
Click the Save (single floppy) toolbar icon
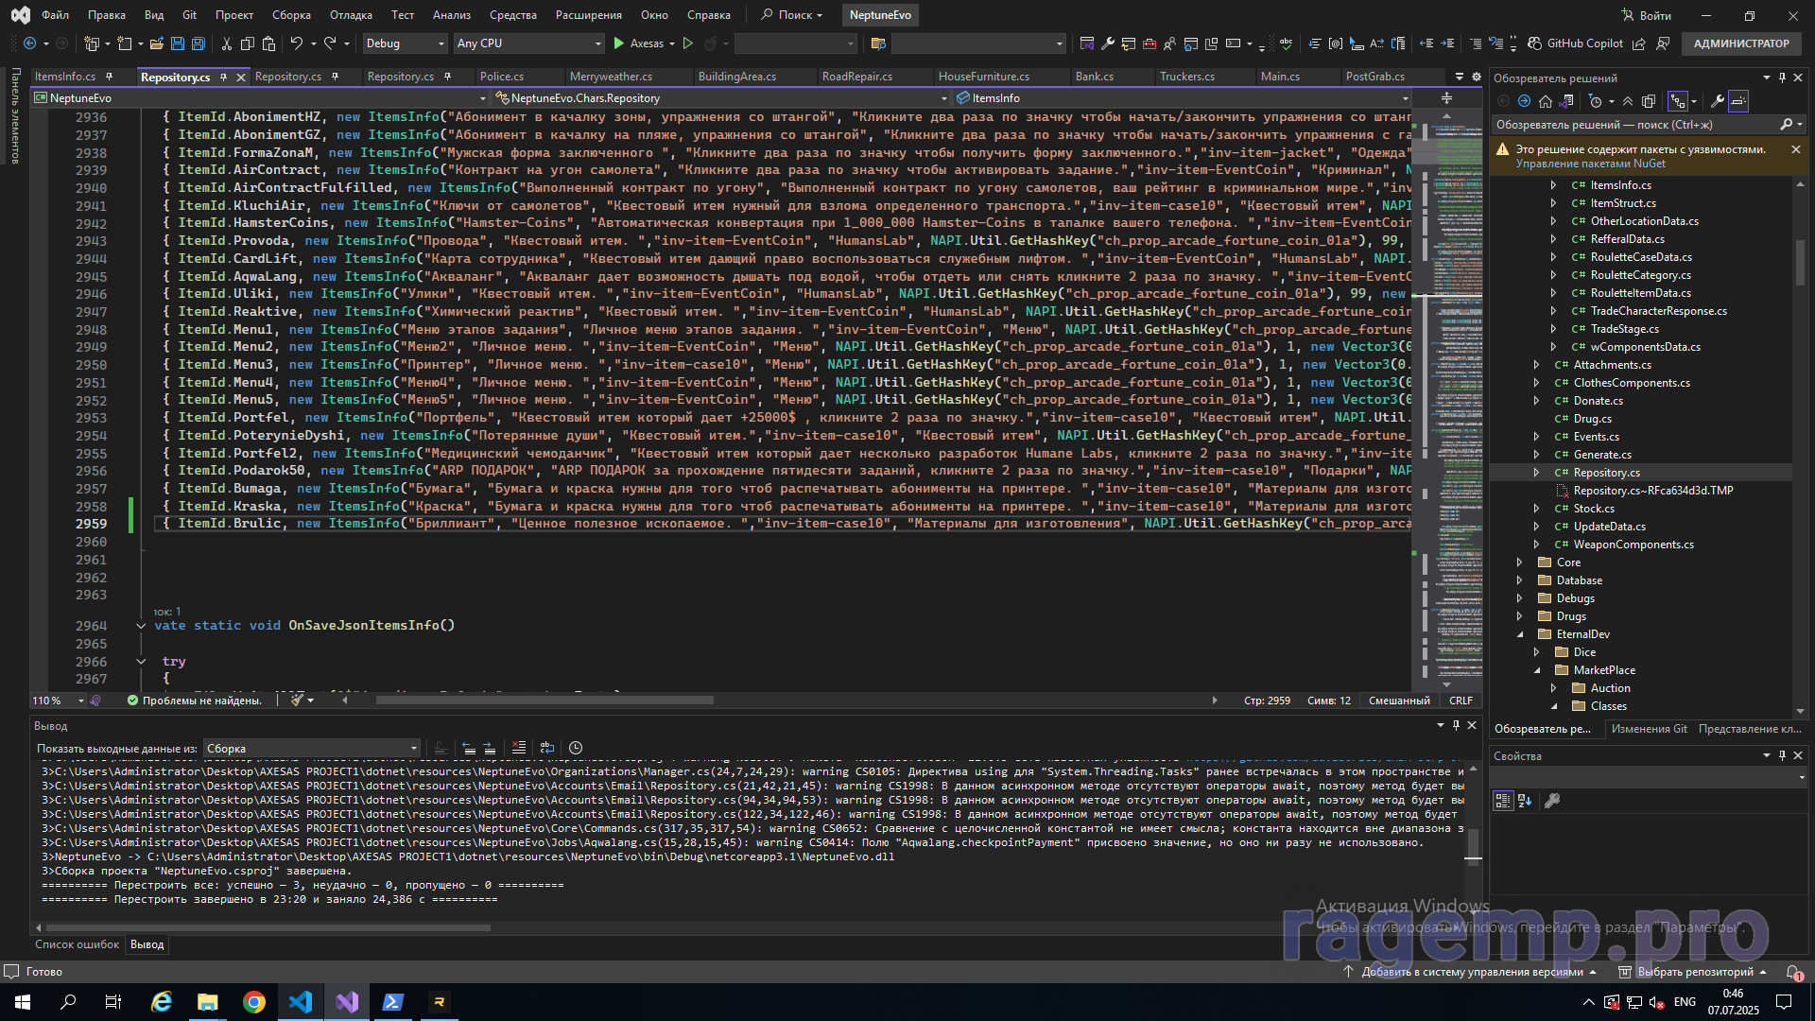(x=178, y=43)
